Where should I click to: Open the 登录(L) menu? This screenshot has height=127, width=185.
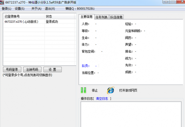(x=7, y=8)
